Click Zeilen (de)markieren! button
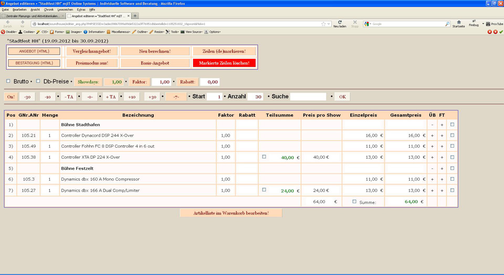Screen dimensions: 504x275 pyautogui.click(x=224, y=51)
